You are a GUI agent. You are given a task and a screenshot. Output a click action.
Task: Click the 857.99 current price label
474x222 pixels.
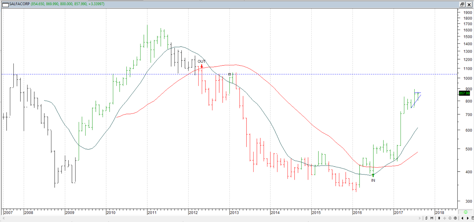point(464,93)
